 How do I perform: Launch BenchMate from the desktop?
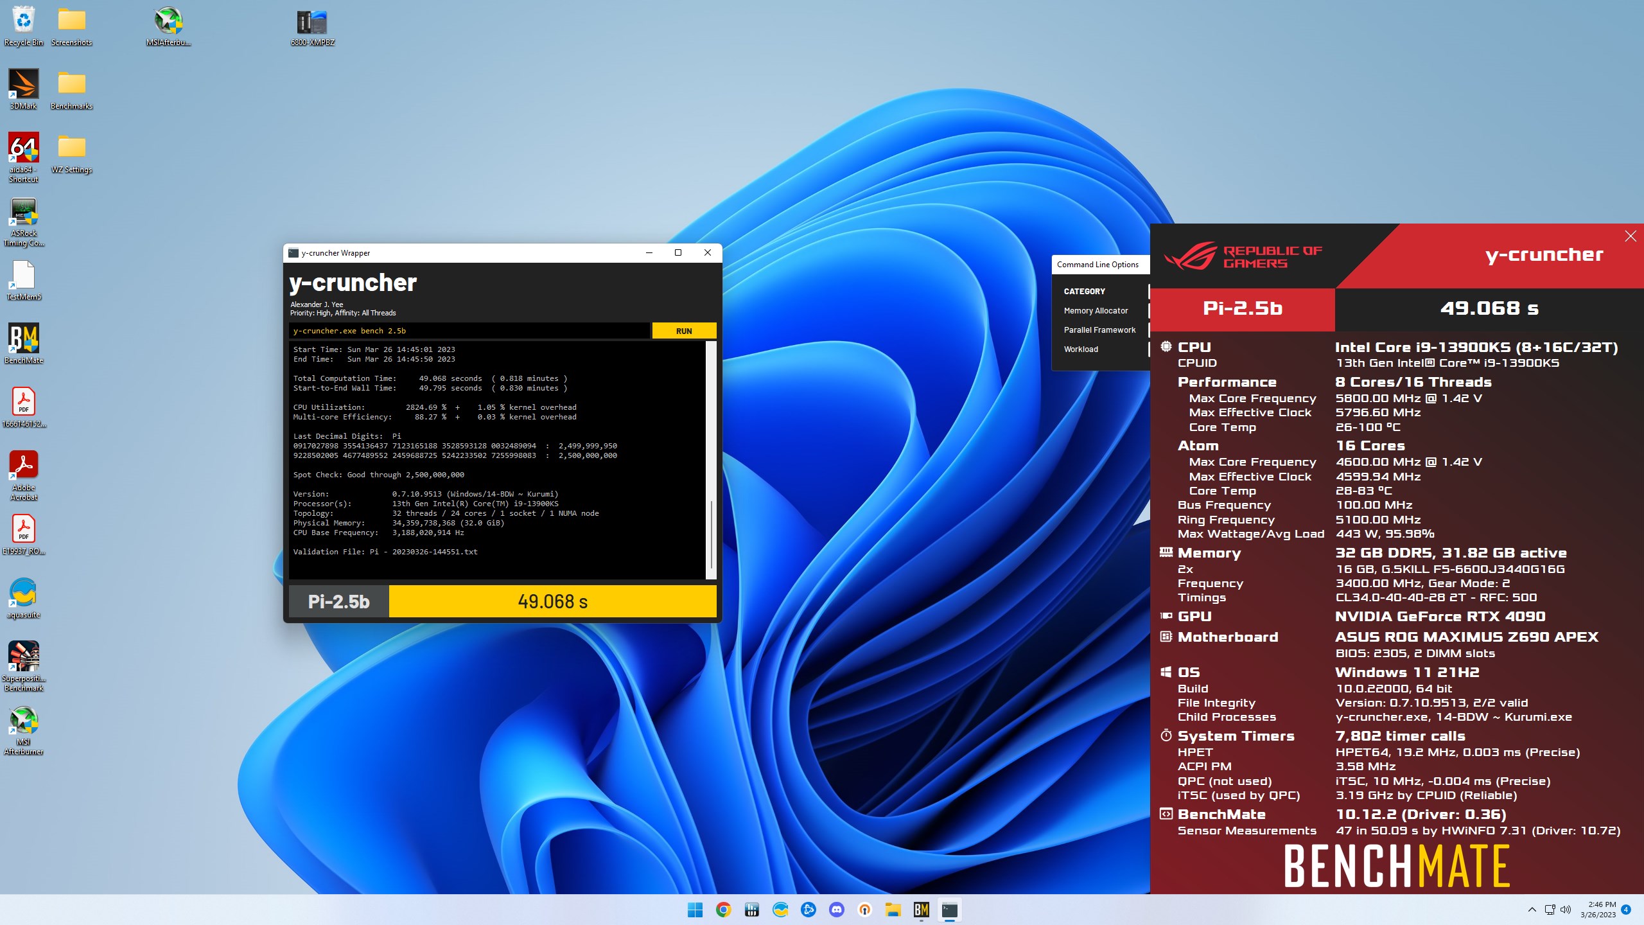click(24, 344)
